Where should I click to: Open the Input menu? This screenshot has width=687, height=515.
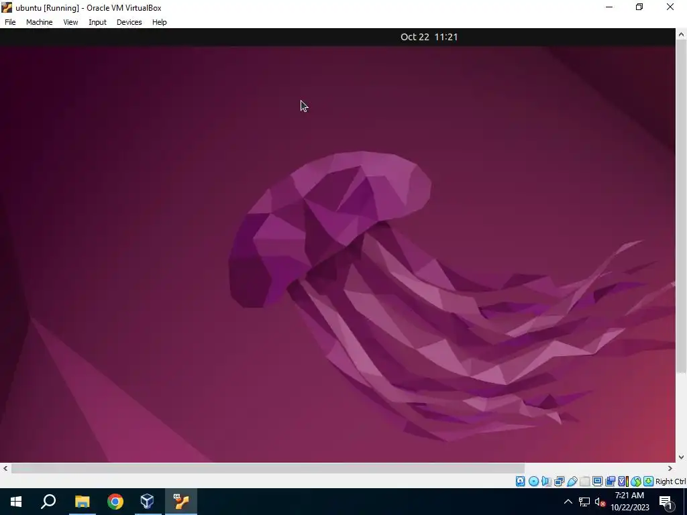pos(97,22)
